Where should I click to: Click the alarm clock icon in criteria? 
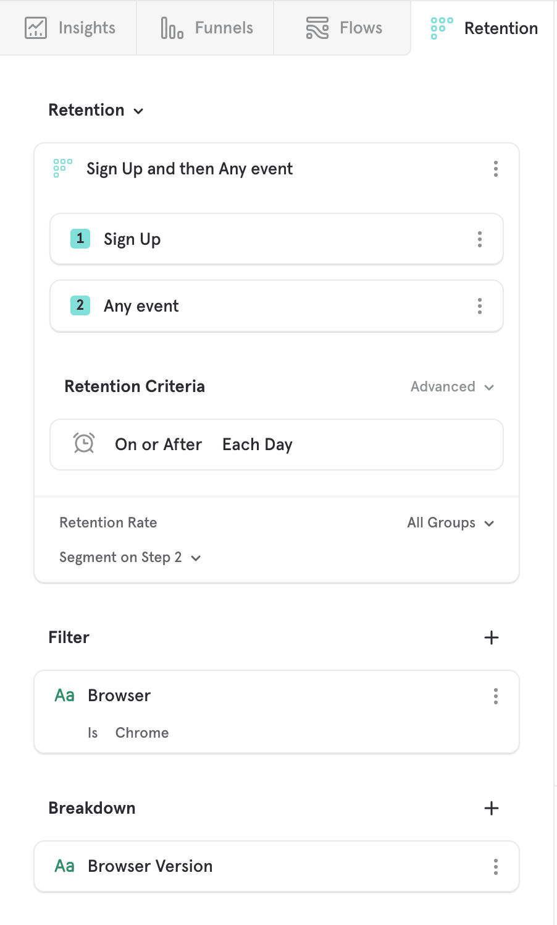point(84,444)
